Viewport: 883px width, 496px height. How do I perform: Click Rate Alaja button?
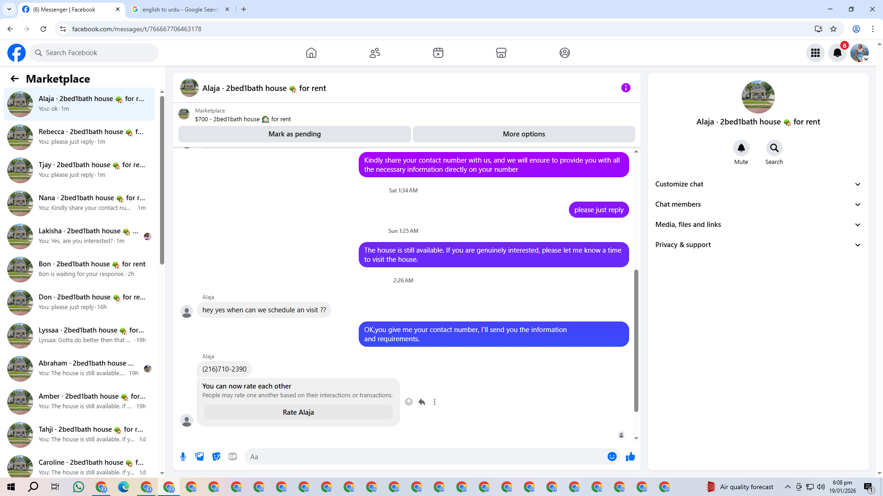coord(298,412)
